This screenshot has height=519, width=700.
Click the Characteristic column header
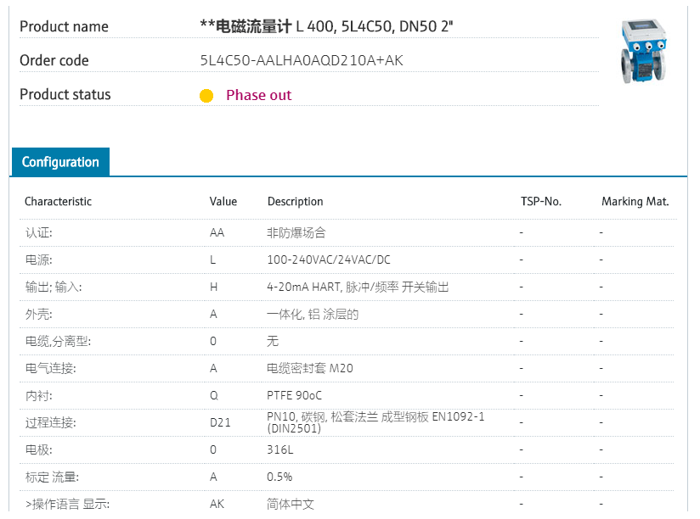pos(58,202)
